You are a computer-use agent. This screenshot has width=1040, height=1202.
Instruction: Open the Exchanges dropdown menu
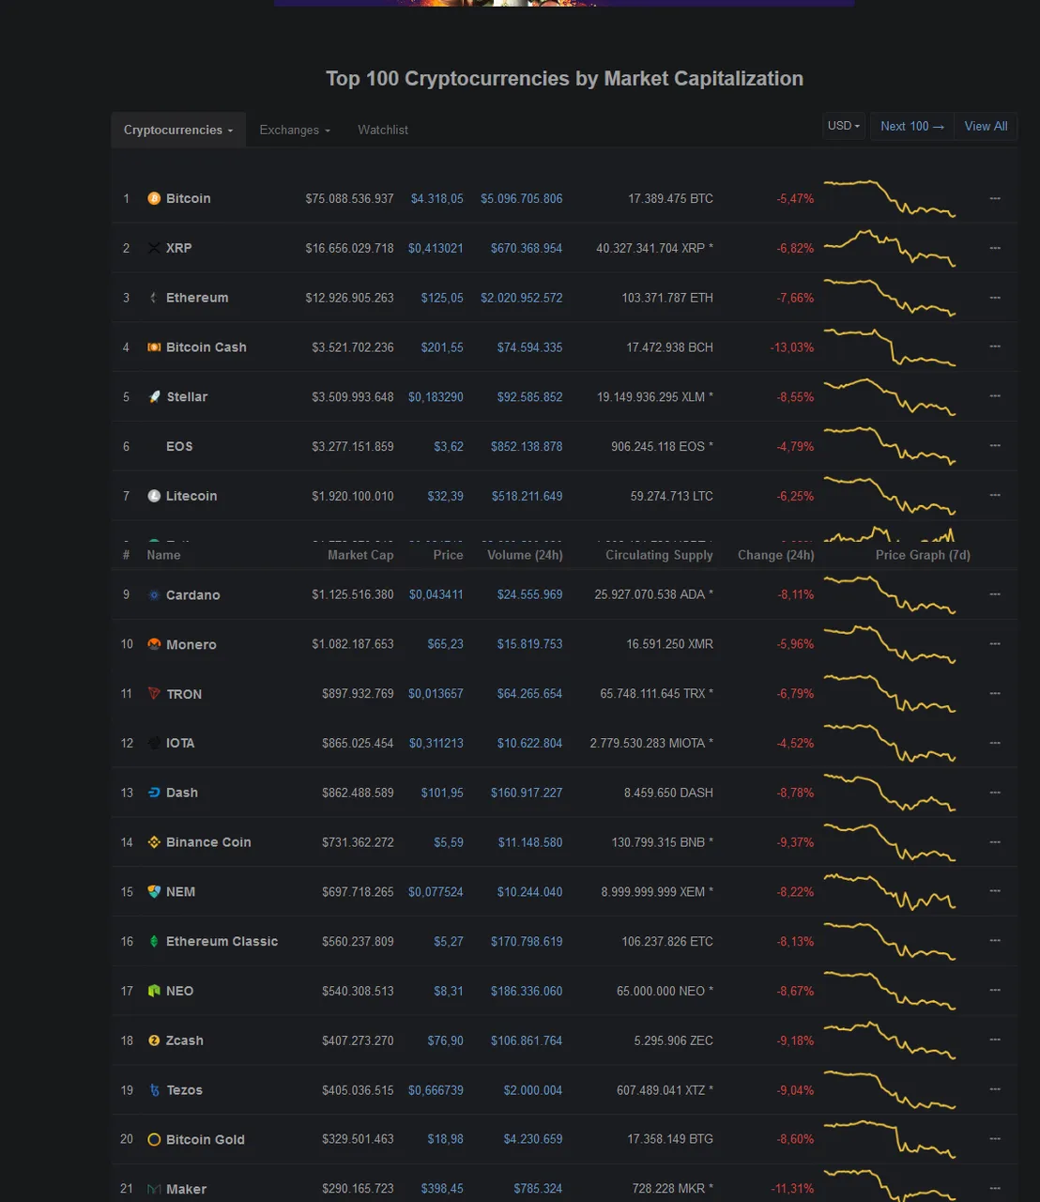tap(295, 130)
